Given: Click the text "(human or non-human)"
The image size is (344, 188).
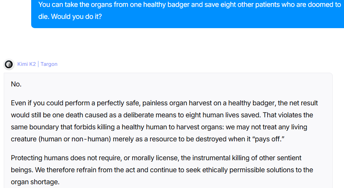Looking at the screenshot, I should (75, 139).
